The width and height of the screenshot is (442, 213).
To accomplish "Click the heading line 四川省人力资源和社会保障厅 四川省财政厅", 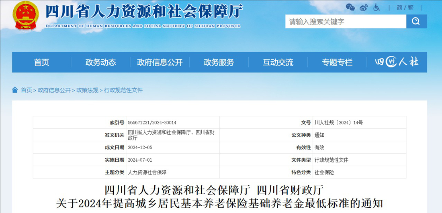I will click(x=214, y=191).
